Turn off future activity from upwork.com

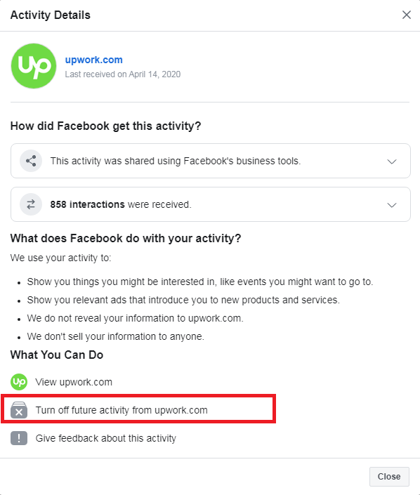pyautogui.click(x=122, y=410)
